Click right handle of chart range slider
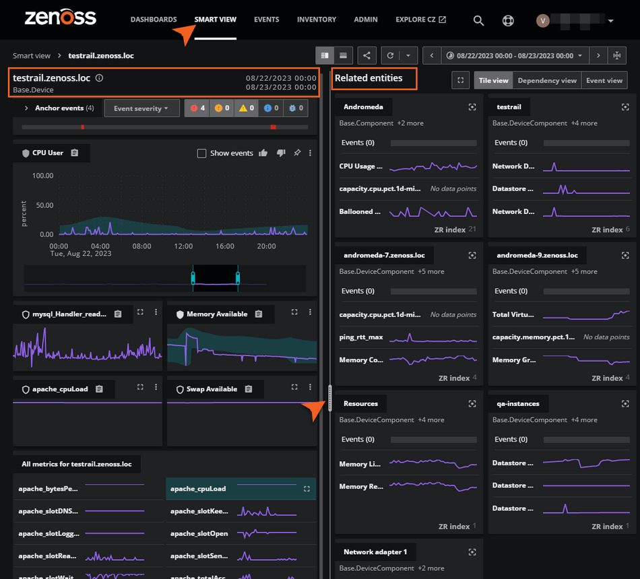The height and width of the screenshot is (579, 640). [238, 278]
